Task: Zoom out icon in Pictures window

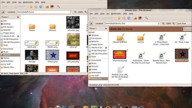Action: coord(75,12)
